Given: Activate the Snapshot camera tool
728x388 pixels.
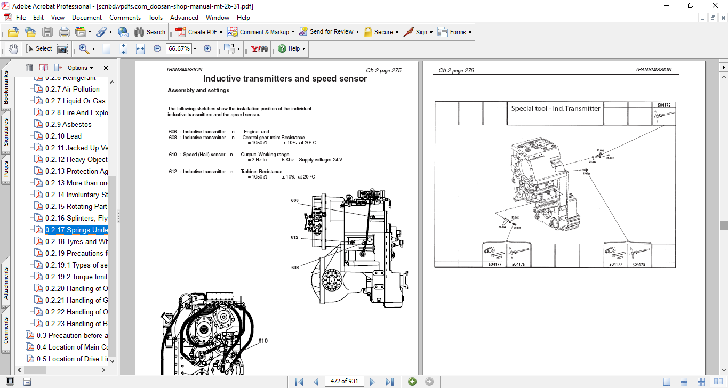Looking at the screenshot, I should [62, 48].
